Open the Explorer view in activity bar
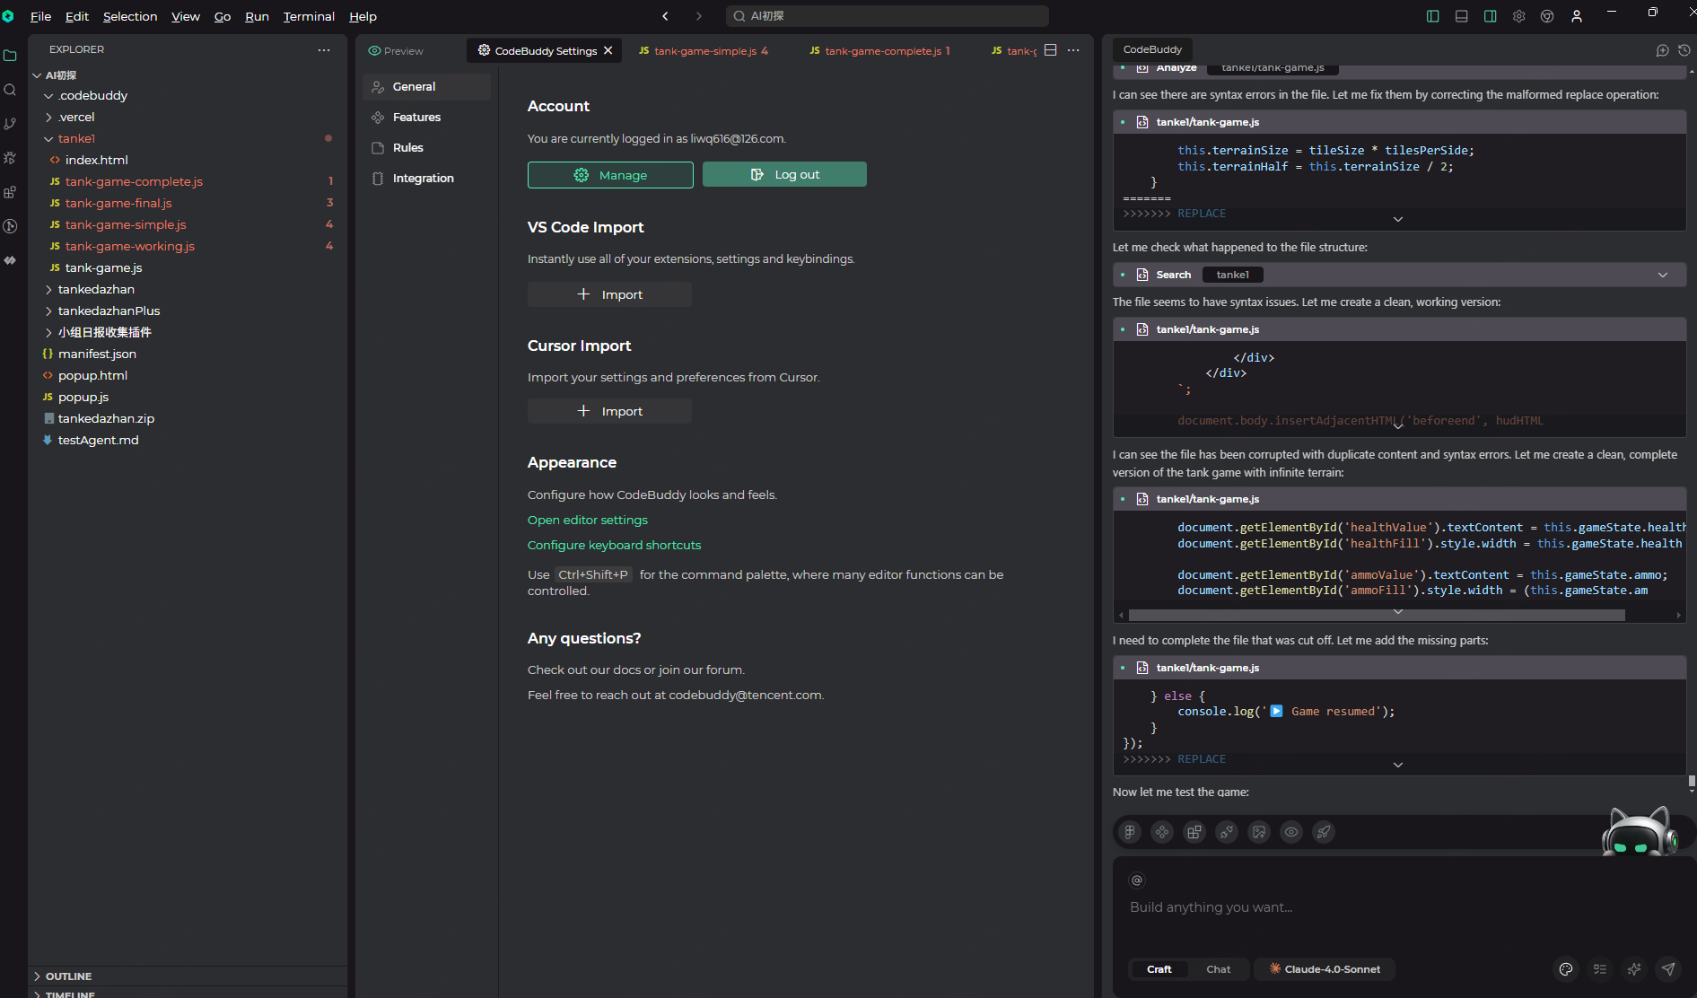 click(10, 56)
